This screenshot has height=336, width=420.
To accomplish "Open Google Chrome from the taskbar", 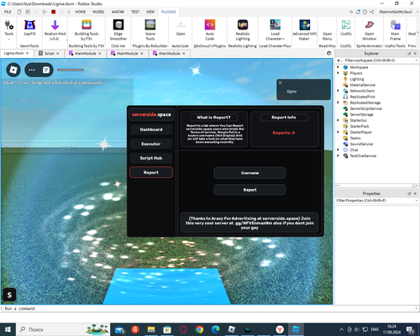I will click(199, 329).
